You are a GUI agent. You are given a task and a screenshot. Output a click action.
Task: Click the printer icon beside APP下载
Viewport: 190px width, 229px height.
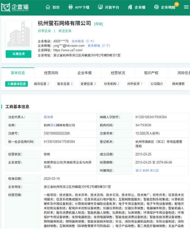[x=71, y=7]
